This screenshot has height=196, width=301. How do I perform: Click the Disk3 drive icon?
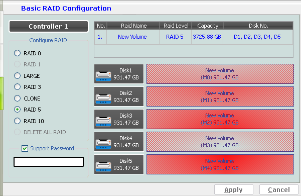pyautogui.click(x=103, y=122)
